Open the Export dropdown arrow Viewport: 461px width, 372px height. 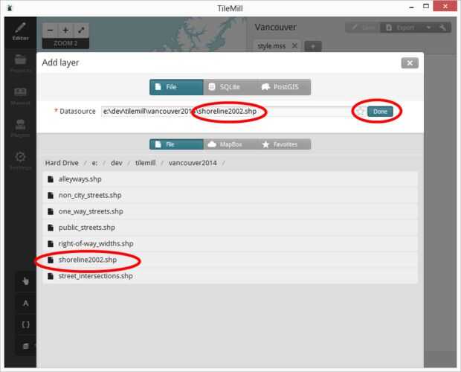click(429, 28)
